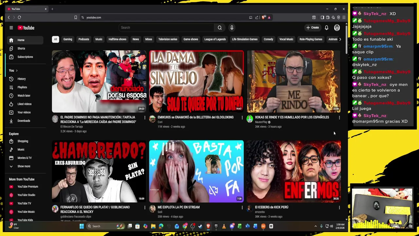Open the La Dama y el Sin Viejo thumbnail
419x236 pixels.
pos(196,81)
